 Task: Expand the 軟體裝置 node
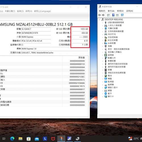tap(103, 61)
